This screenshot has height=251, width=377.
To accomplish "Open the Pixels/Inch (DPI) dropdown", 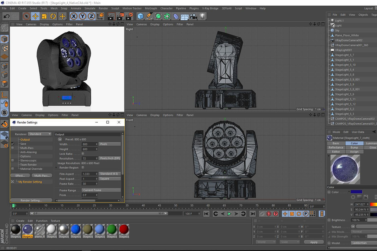I will [x=110, y=158].
